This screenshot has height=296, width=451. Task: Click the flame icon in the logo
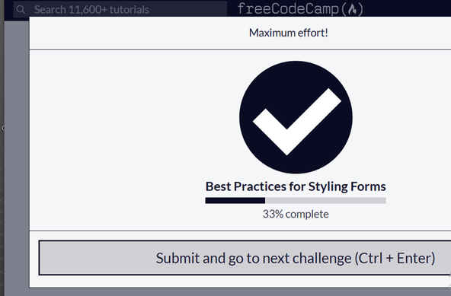[x=352, y=9]
